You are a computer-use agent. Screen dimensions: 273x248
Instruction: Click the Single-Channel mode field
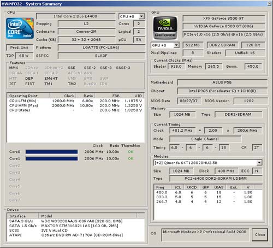coord(205,139)
